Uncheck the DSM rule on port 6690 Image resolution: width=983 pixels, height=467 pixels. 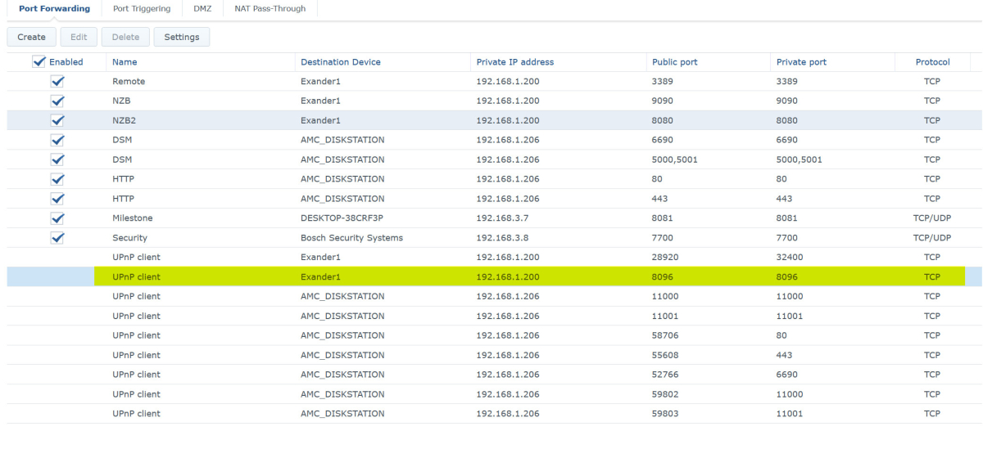57,140
